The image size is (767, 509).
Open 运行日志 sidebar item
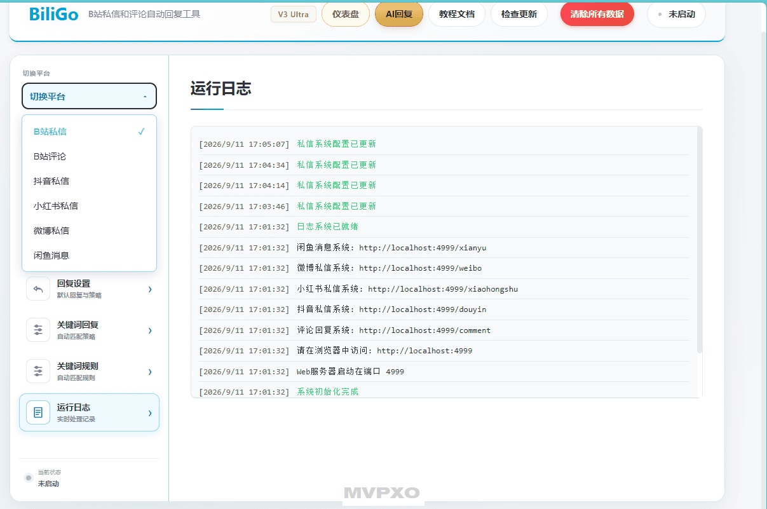(89, 412)
